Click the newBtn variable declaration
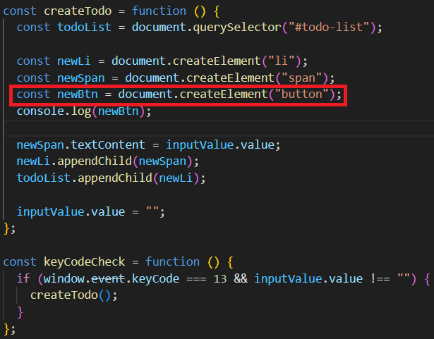434x339 pixels. pos(78,94)
